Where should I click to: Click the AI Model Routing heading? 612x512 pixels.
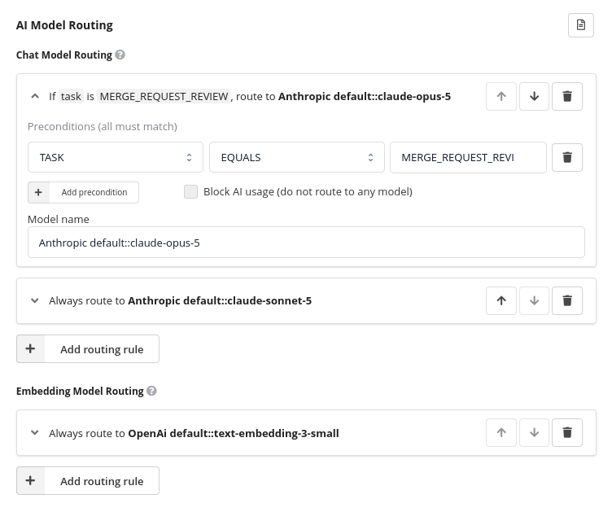click(64, 25)
